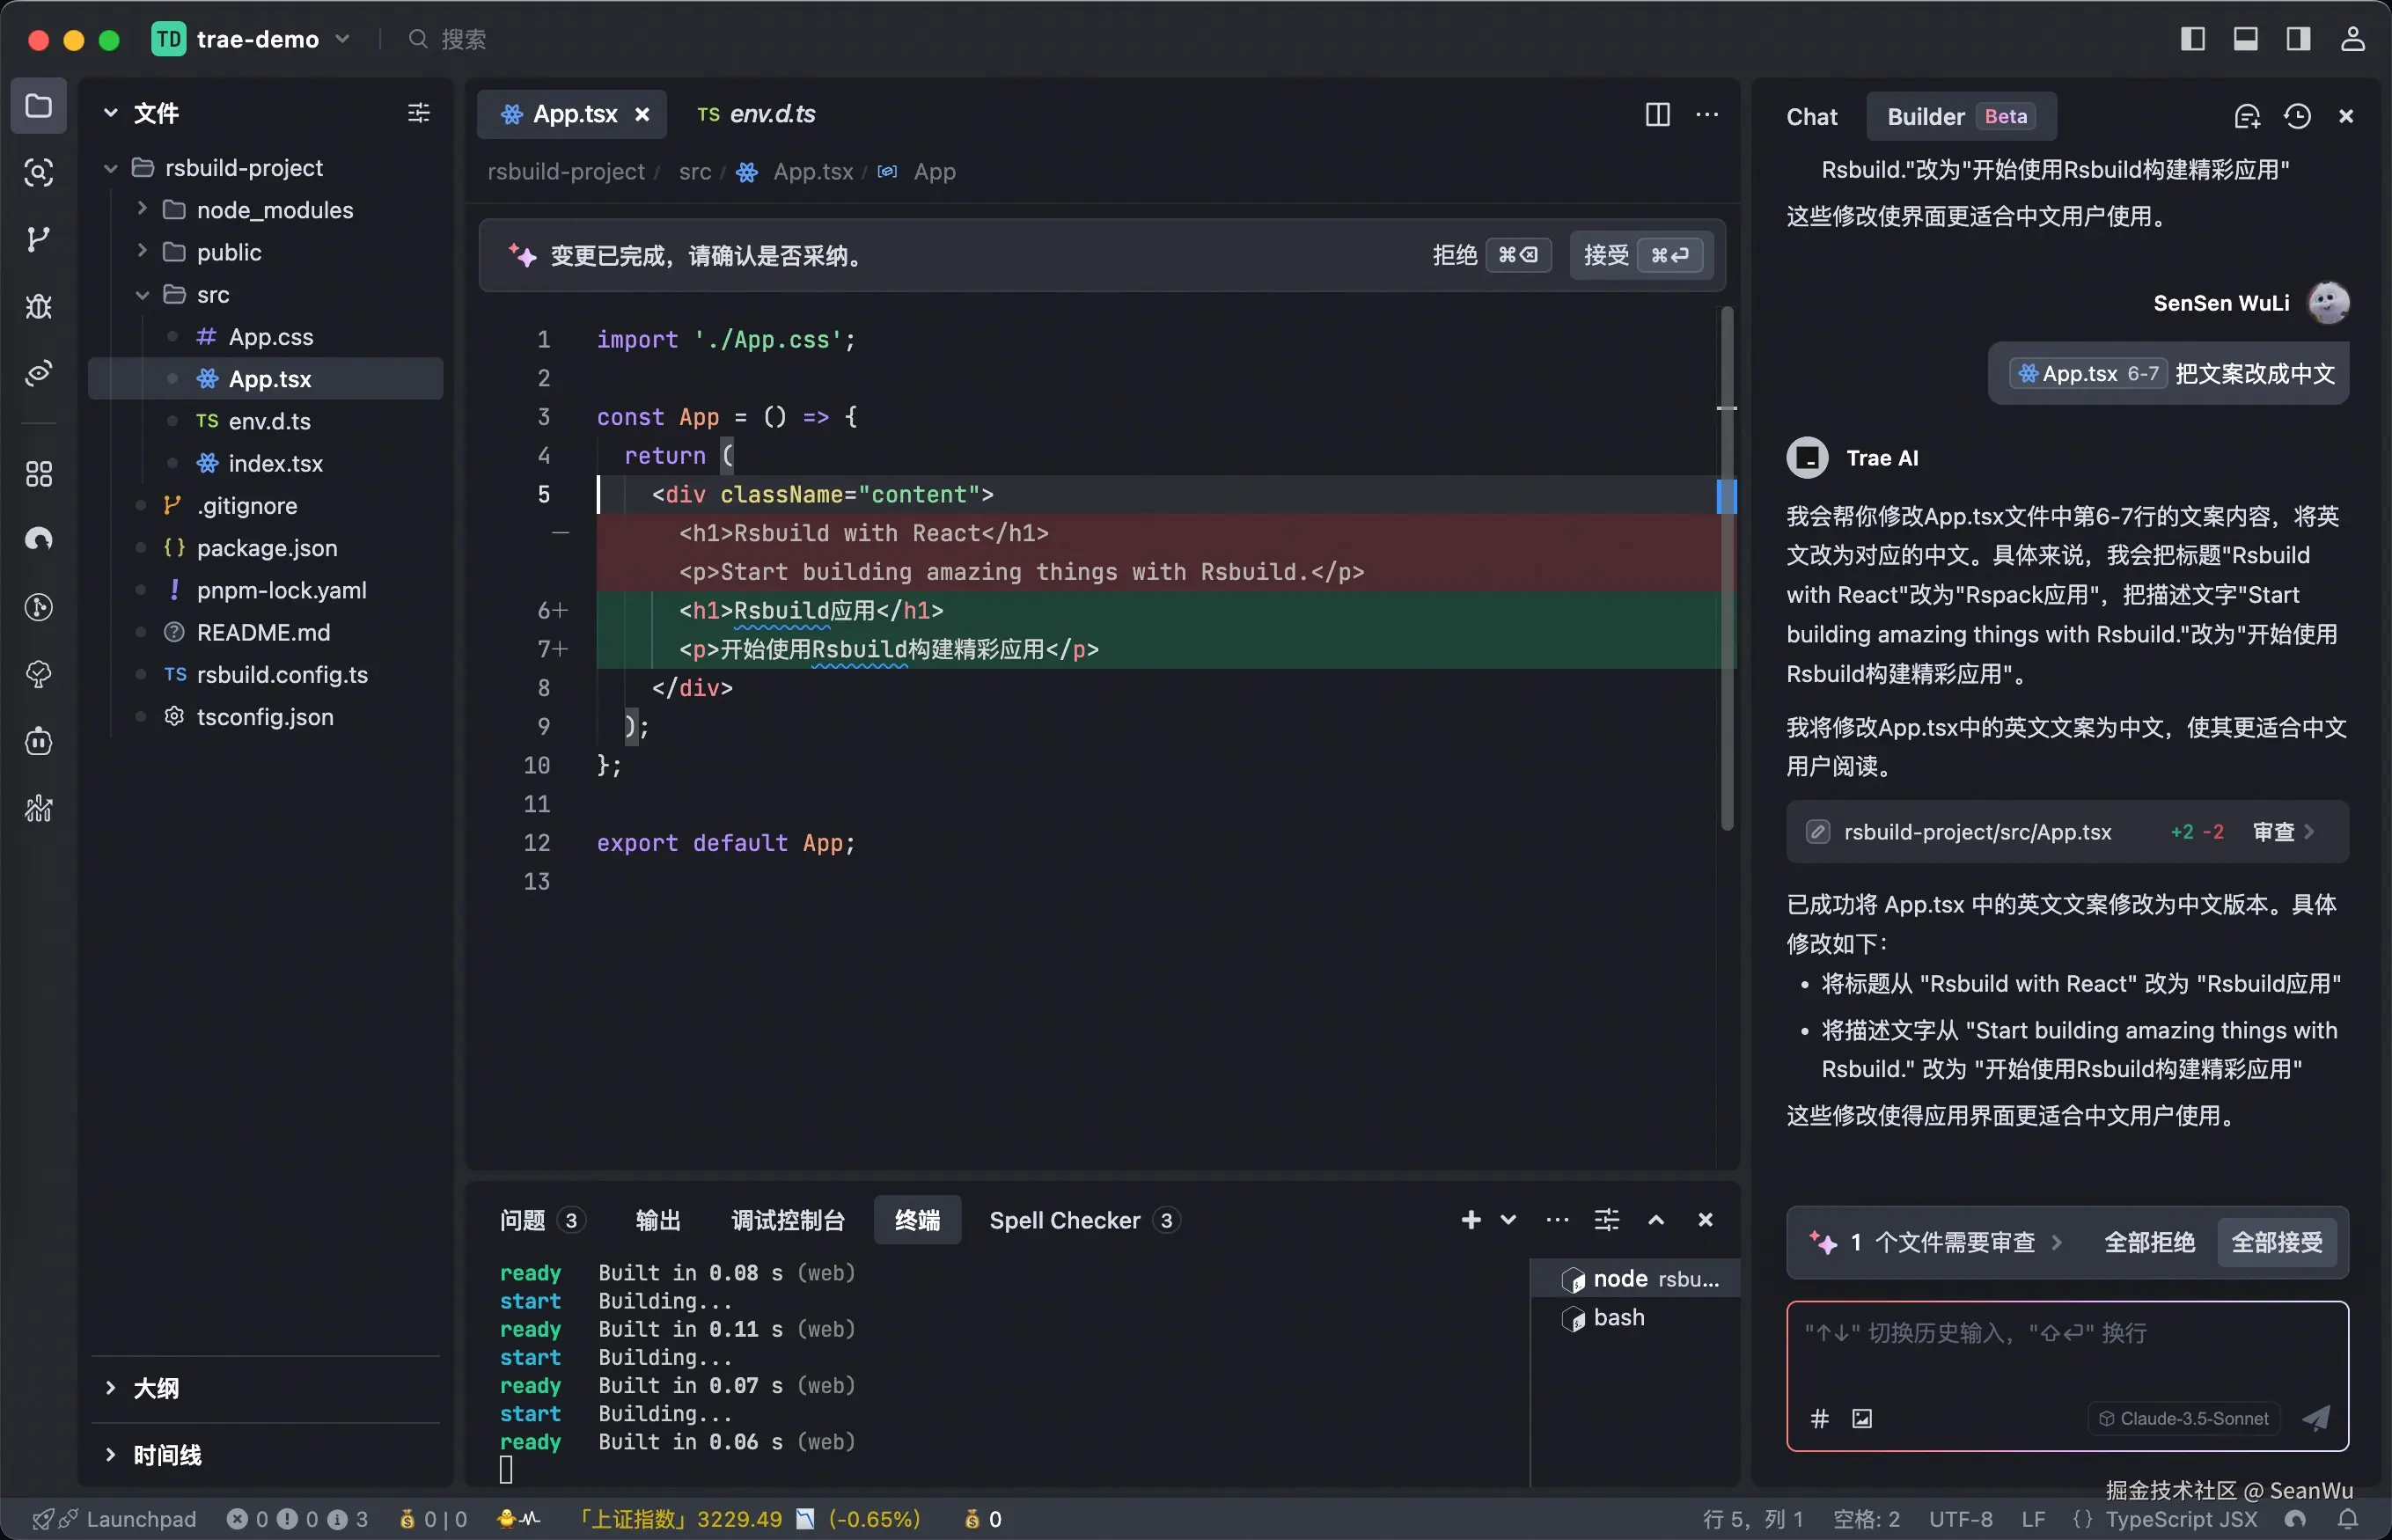
Task: Open the debug bug icon in sidebar
Action: pos(38,306)
